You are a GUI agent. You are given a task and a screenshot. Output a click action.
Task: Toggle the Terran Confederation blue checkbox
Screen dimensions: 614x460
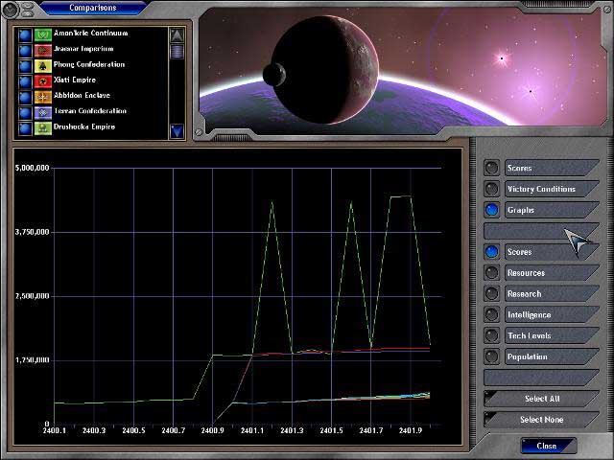coord(25,111)
